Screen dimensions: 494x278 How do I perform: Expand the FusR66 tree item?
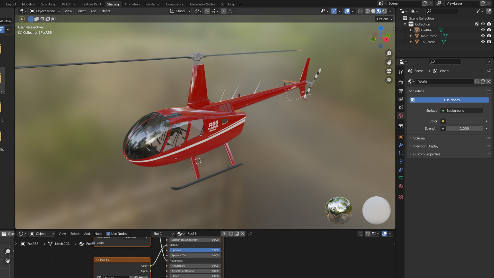(x=411, y=30)
